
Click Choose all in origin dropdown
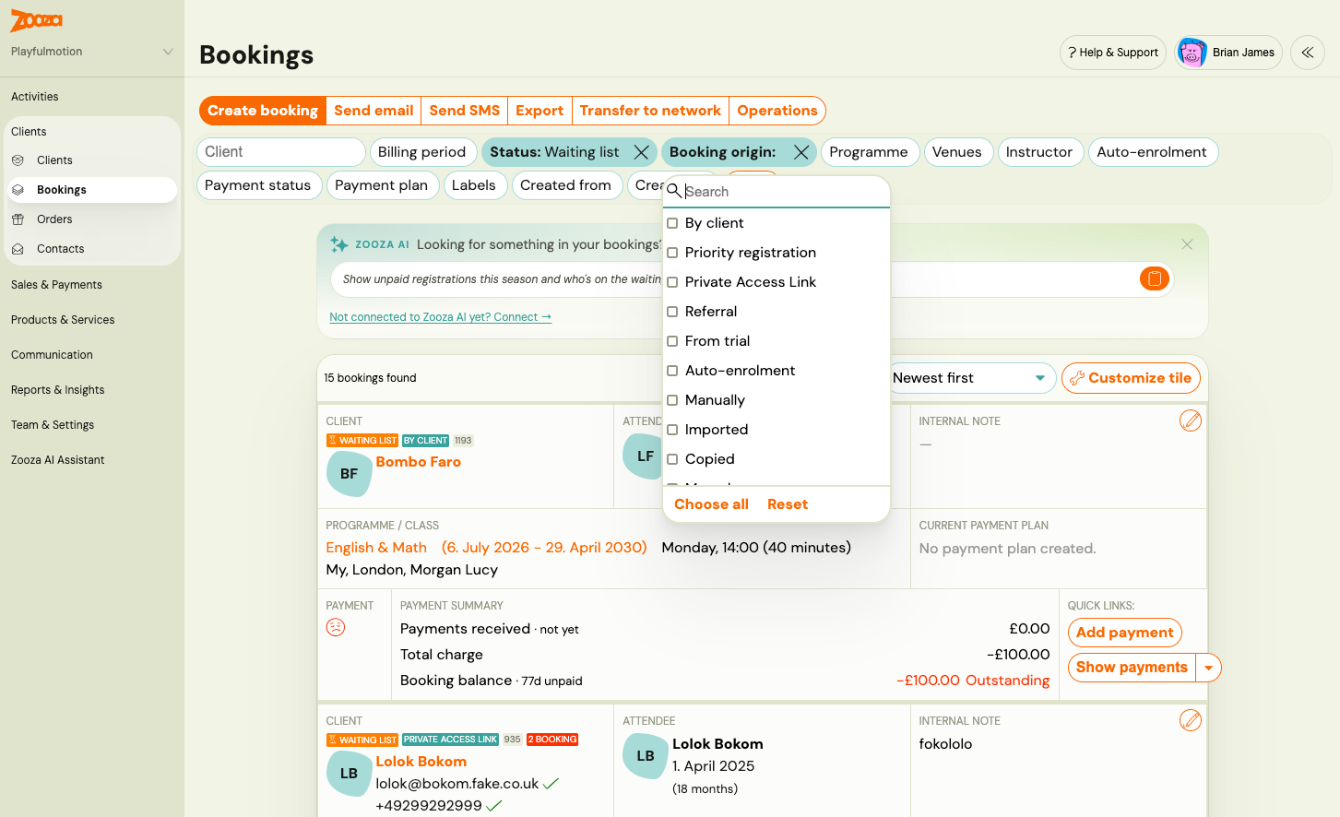pyautogui.click(x=711, y=504)
